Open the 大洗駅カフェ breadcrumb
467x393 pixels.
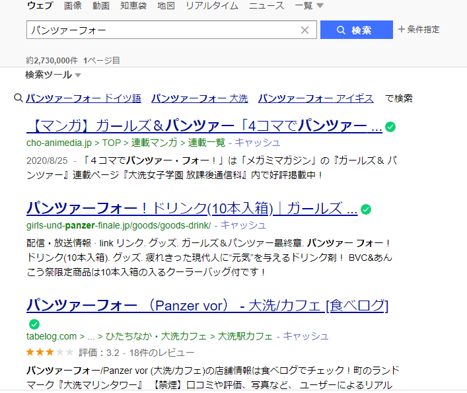245,336
